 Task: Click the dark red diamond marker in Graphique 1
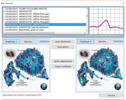29,63
